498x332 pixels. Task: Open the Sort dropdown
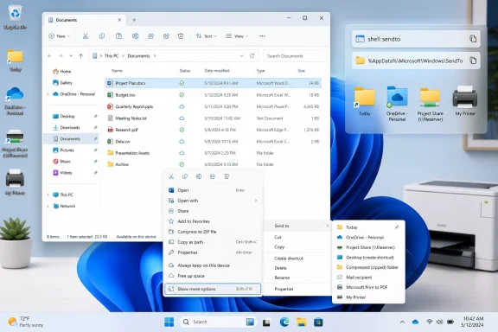206,36
